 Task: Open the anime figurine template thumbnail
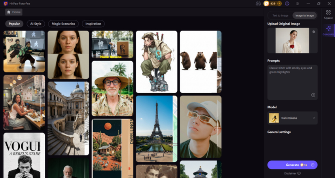(x=24, y=51)
